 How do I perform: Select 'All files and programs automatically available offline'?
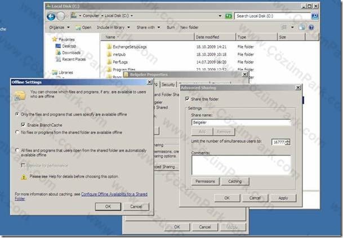17,150
